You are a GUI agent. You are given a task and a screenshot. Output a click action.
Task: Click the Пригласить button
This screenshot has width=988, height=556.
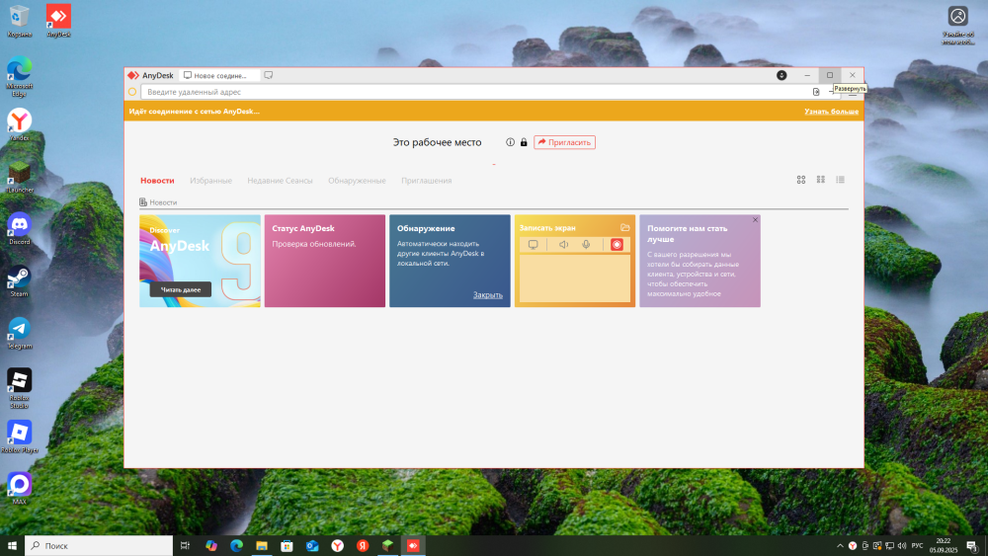pyautogui.click(x=564, y=142)
